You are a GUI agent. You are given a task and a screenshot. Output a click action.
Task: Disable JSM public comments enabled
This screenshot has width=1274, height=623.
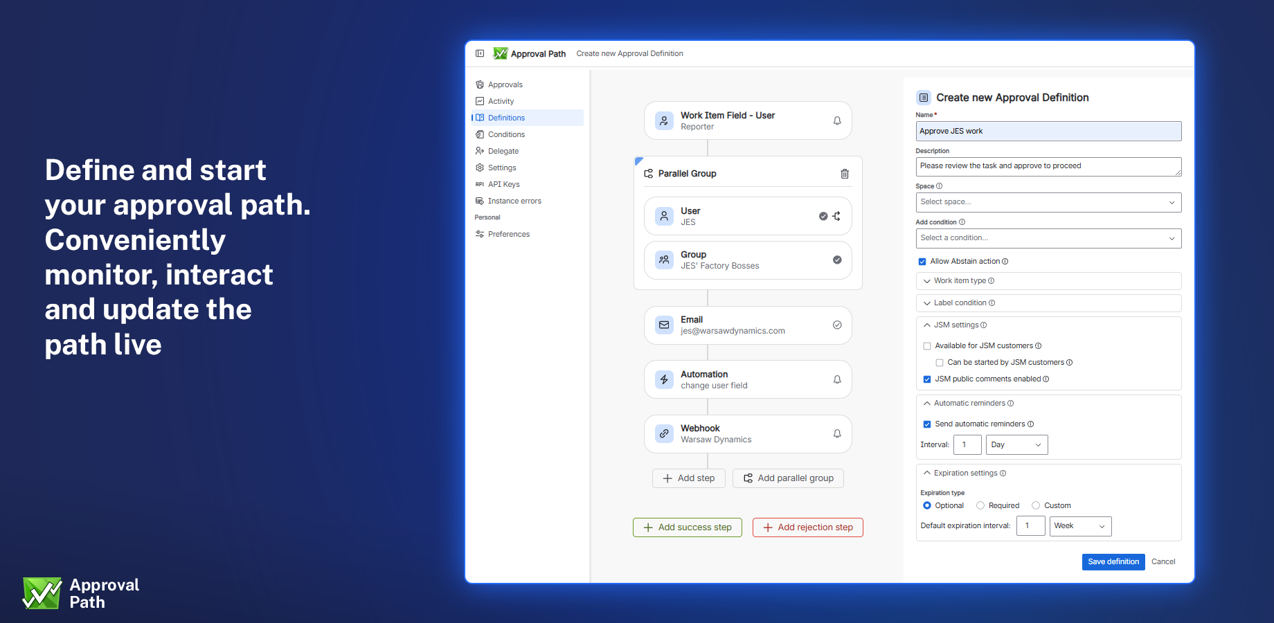(x=927, y=379)
